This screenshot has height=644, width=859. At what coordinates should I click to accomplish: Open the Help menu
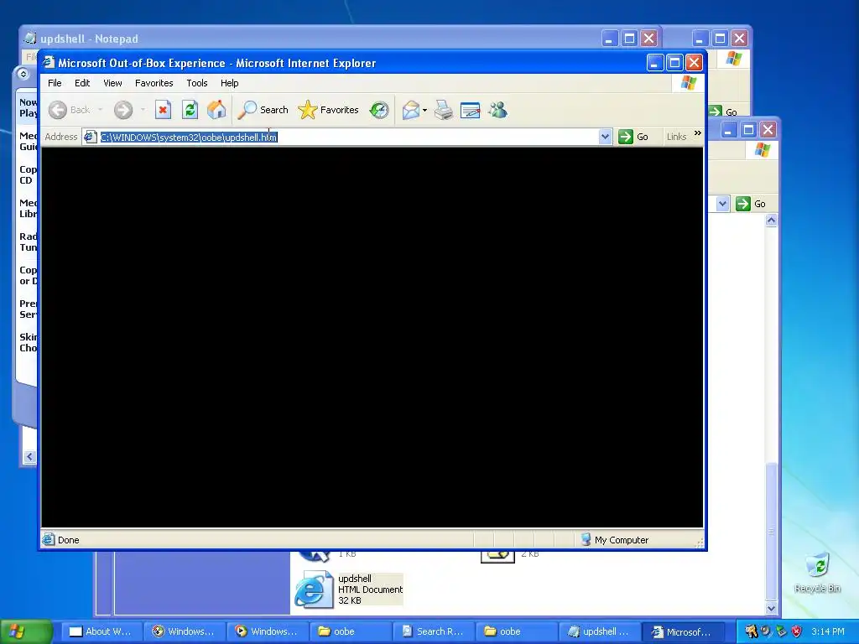229,83
